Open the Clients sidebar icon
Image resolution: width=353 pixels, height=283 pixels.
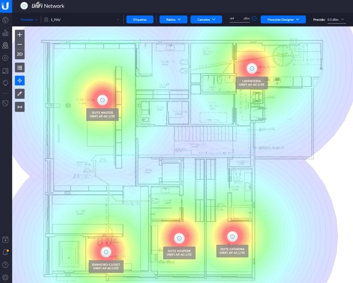tap(5, 71)
